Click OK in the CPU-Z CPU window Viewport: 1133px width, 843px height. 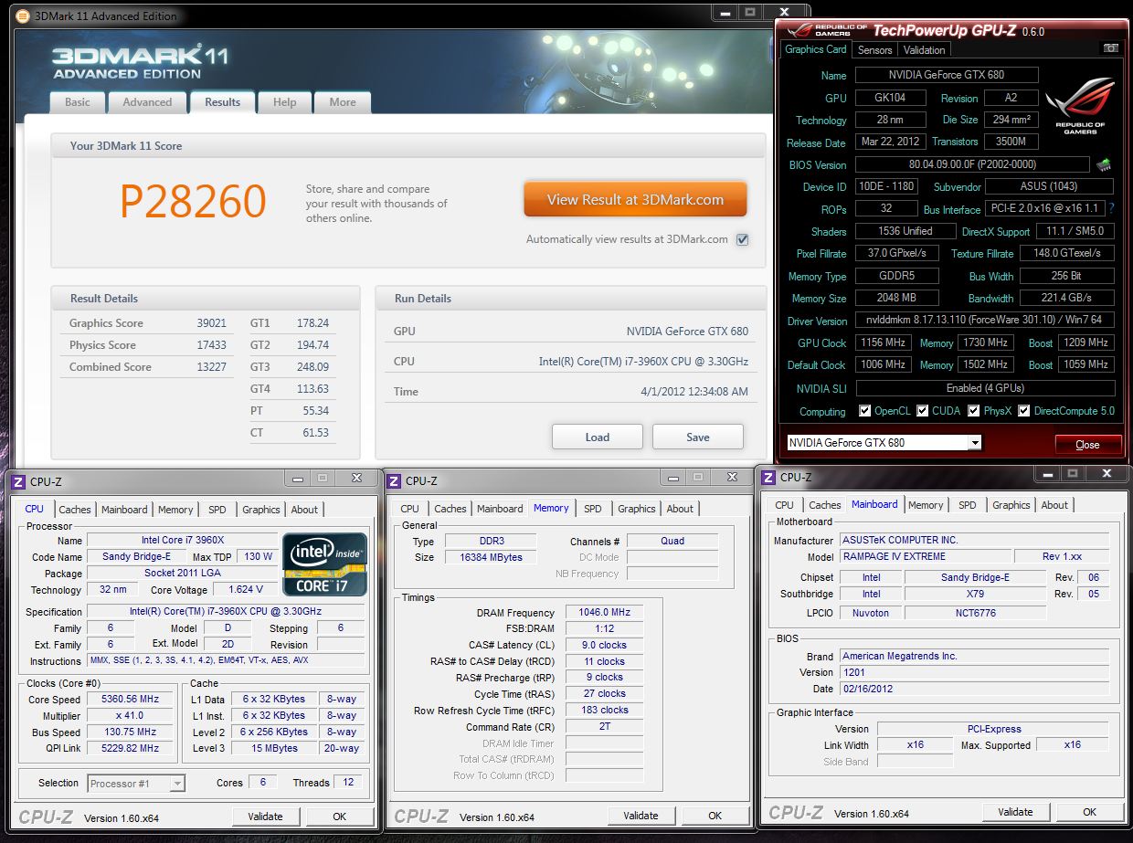pyautogui.click(x=339, y=817)
